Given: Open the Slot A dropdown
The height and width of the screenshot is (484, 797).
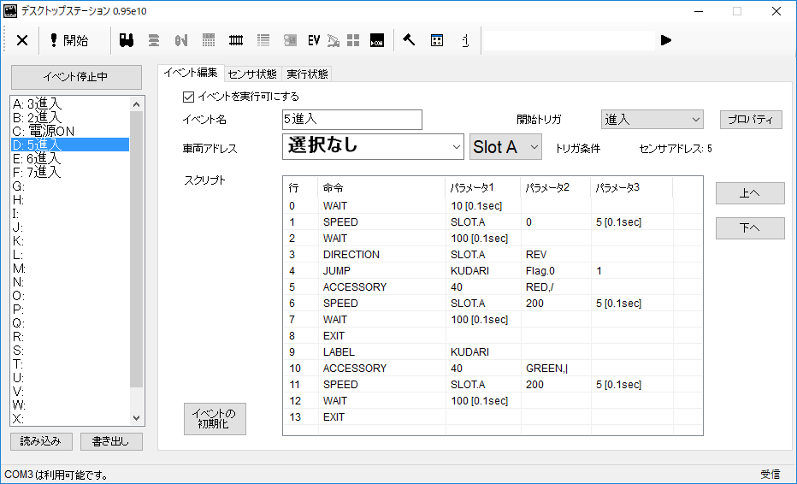Looking at the screenshot, I should click(505, 146).
